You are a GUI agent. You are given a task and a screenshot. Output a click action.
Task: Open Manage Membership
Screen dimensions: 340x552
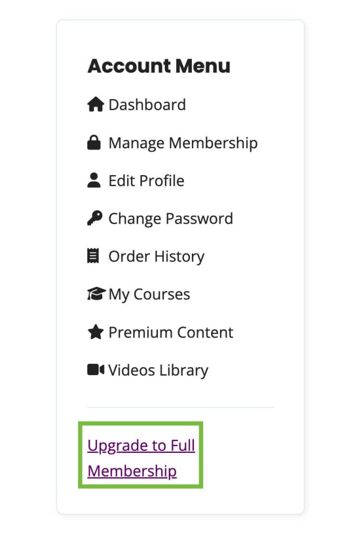(x=183, y=143)
